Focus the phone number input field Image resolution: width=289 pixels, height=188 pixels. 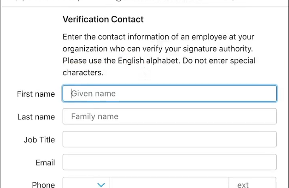click(169, 184)
